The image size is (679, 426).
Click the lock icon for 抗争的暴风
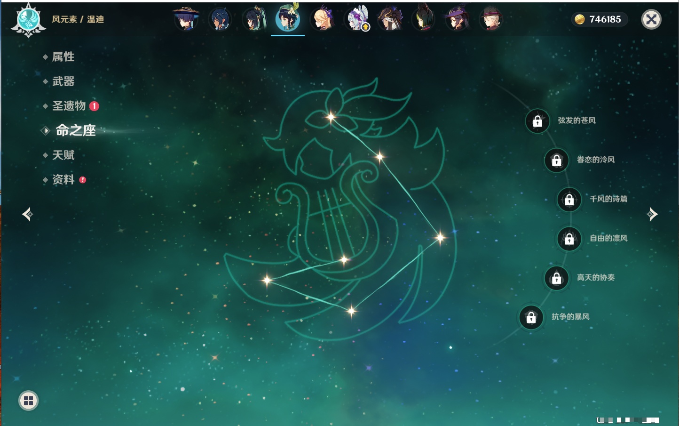[x=531, y=318]
